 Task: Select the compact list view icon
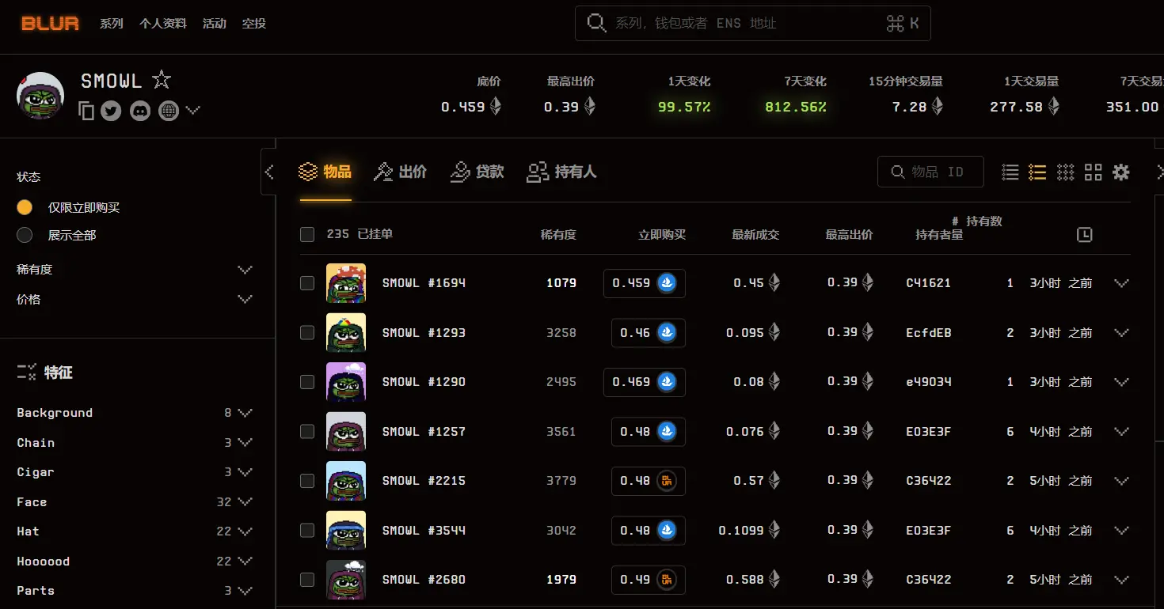pos(1010,172)
